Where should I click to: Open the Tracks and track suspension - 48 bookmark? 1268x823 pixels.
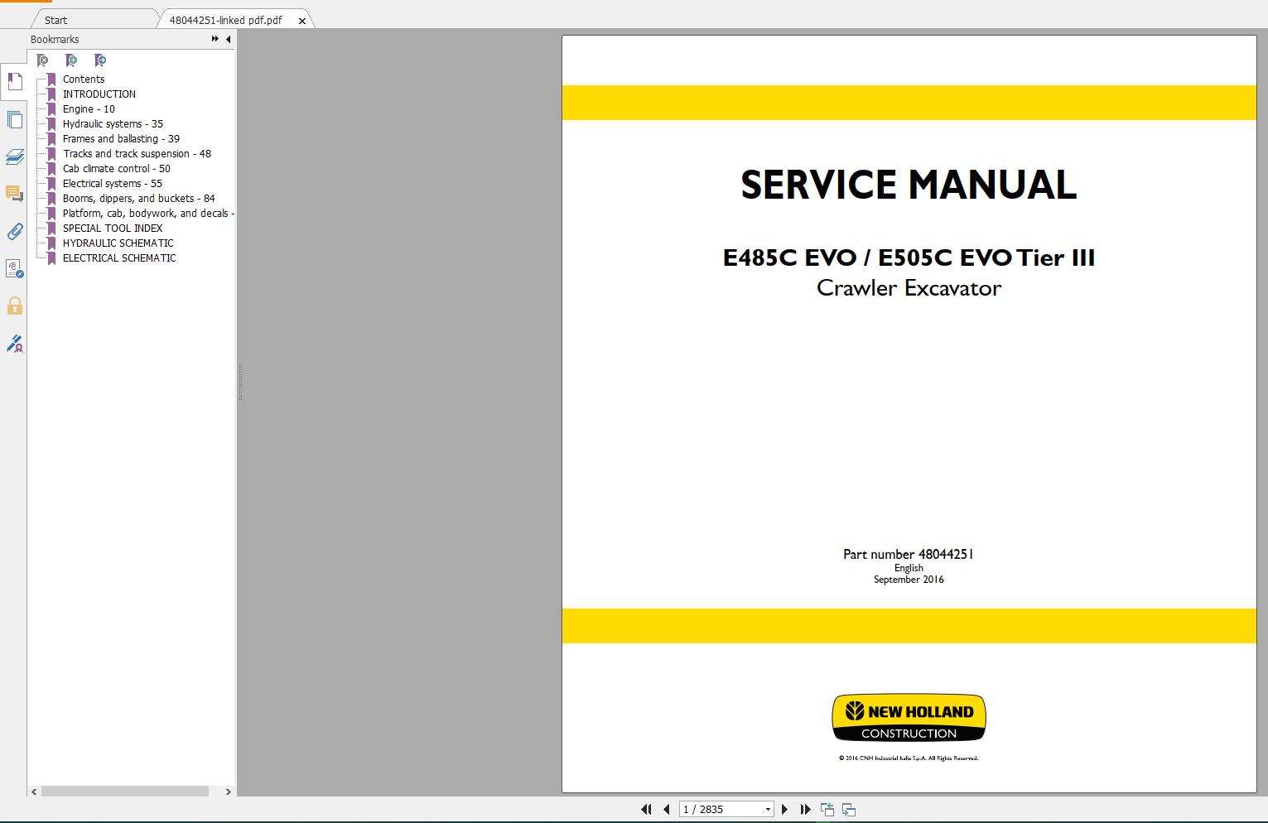[x=137, y=154]
